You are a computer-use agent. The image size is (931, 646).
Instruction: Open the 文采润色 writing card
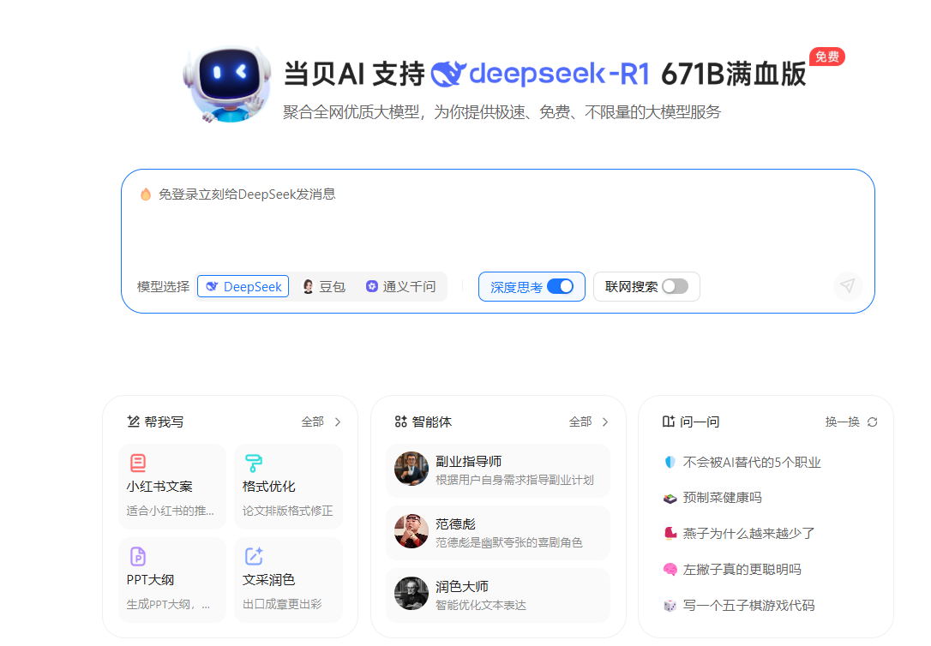[289, 580]
